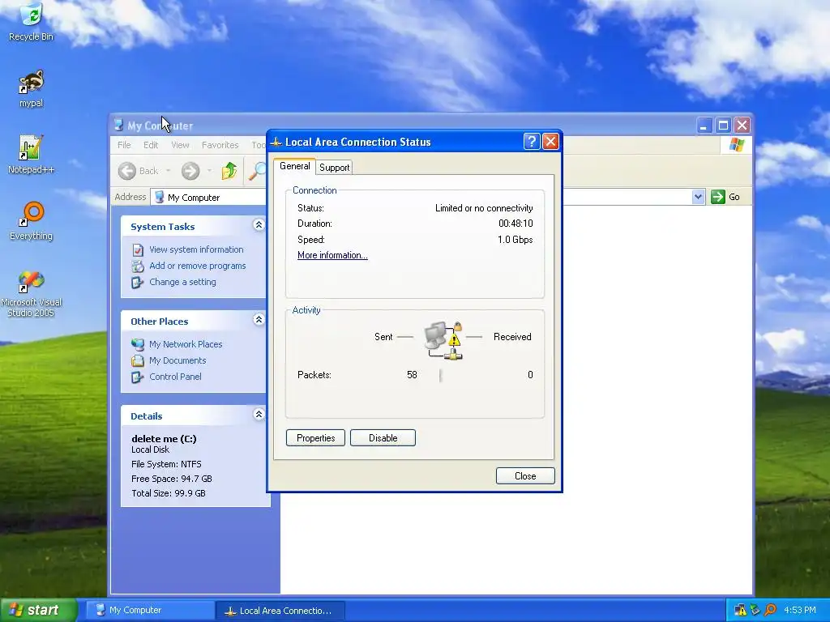Click the Properties button
Screen dimensions: 830x622
click(315, 438)
